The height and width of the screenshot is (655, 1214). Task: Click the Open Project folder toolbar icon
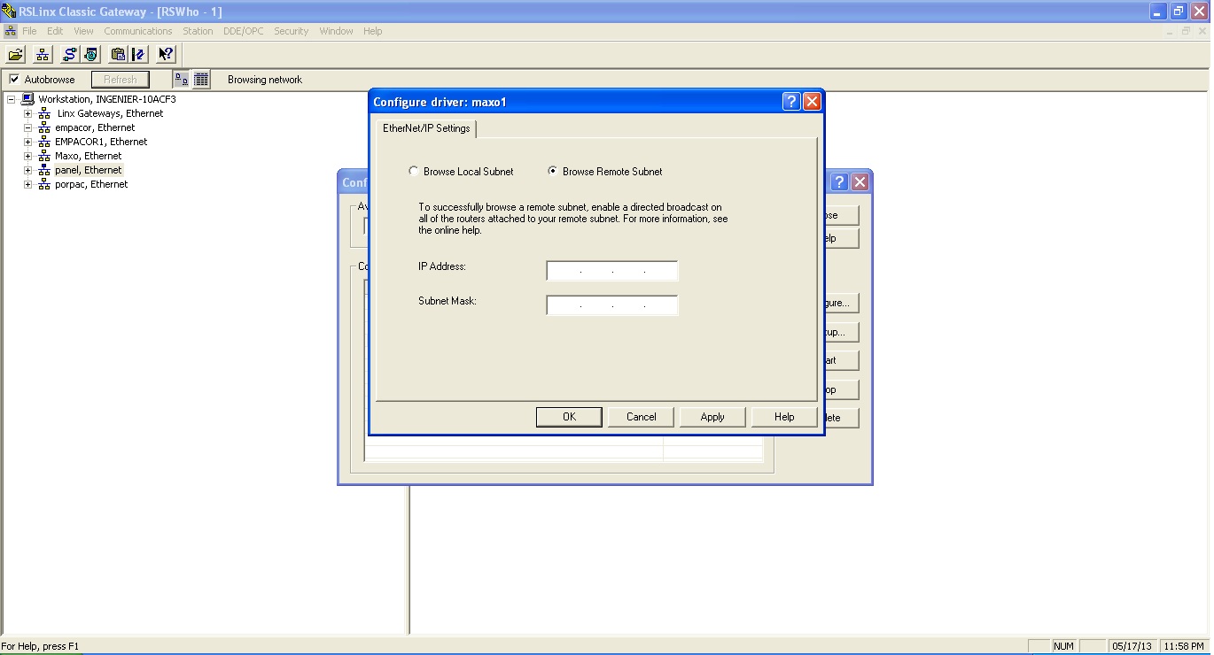point(16,55)
